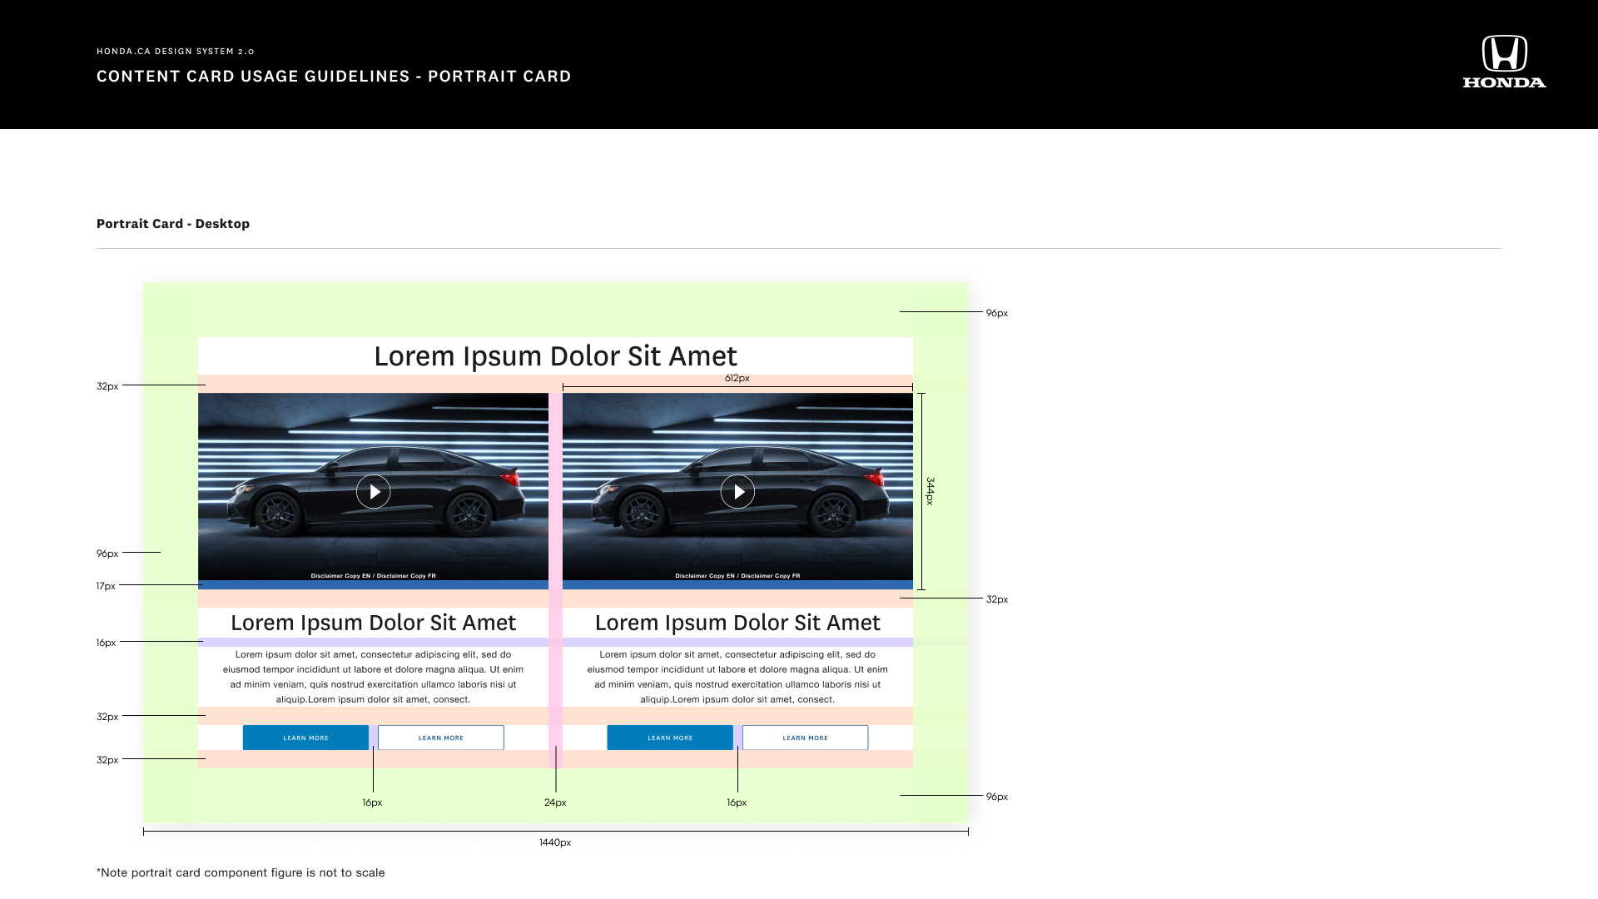Click the blue Learn More button in the right card
Viewport: 1598px width, 899px height.
[670, 738]
